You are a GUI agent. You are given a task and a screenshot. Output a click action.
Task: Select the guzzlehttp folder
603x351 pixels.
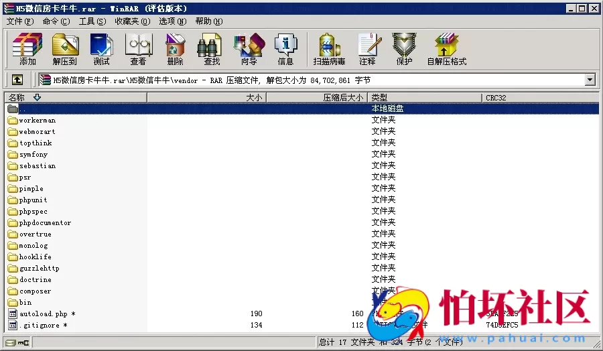point(40,269)
